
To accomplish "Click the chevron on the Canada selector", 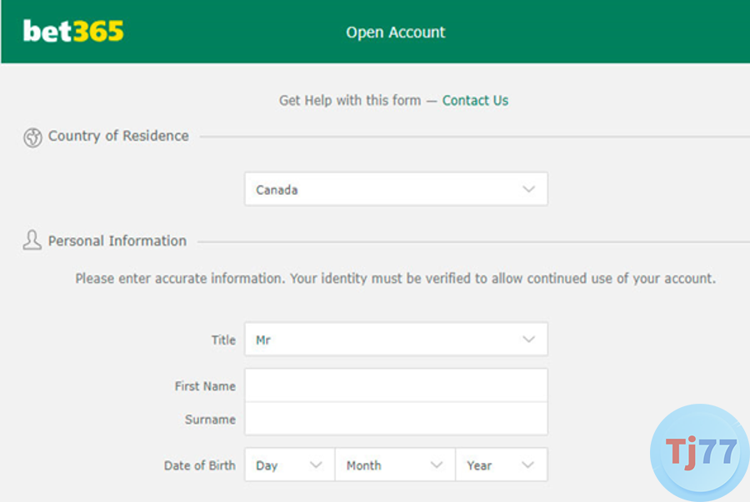I will point(528,189).
